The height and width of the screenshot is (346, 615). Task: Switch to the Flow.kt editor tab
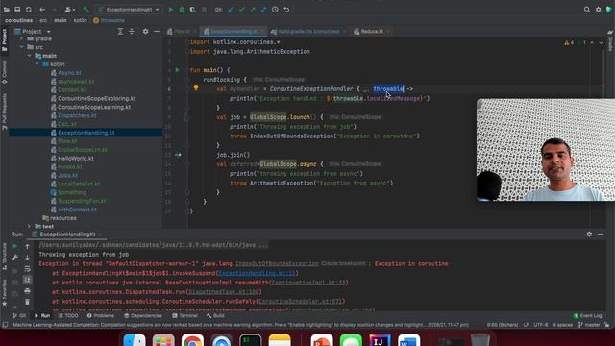[x=182, y=32]
